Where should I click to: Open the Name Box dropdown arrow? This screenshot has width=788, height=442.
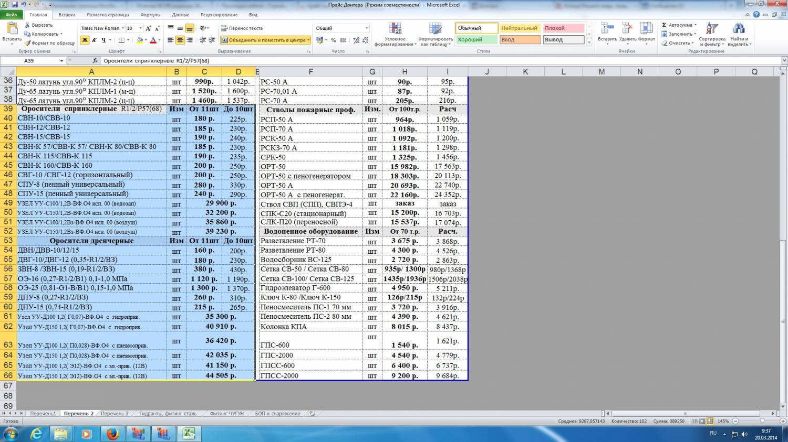tap(61, 61)
